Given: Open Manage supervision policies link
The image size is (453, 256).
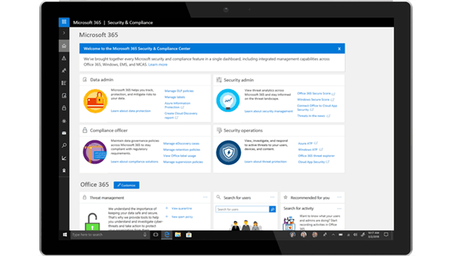Looking at the screenshot, I should tap(183, 162).
